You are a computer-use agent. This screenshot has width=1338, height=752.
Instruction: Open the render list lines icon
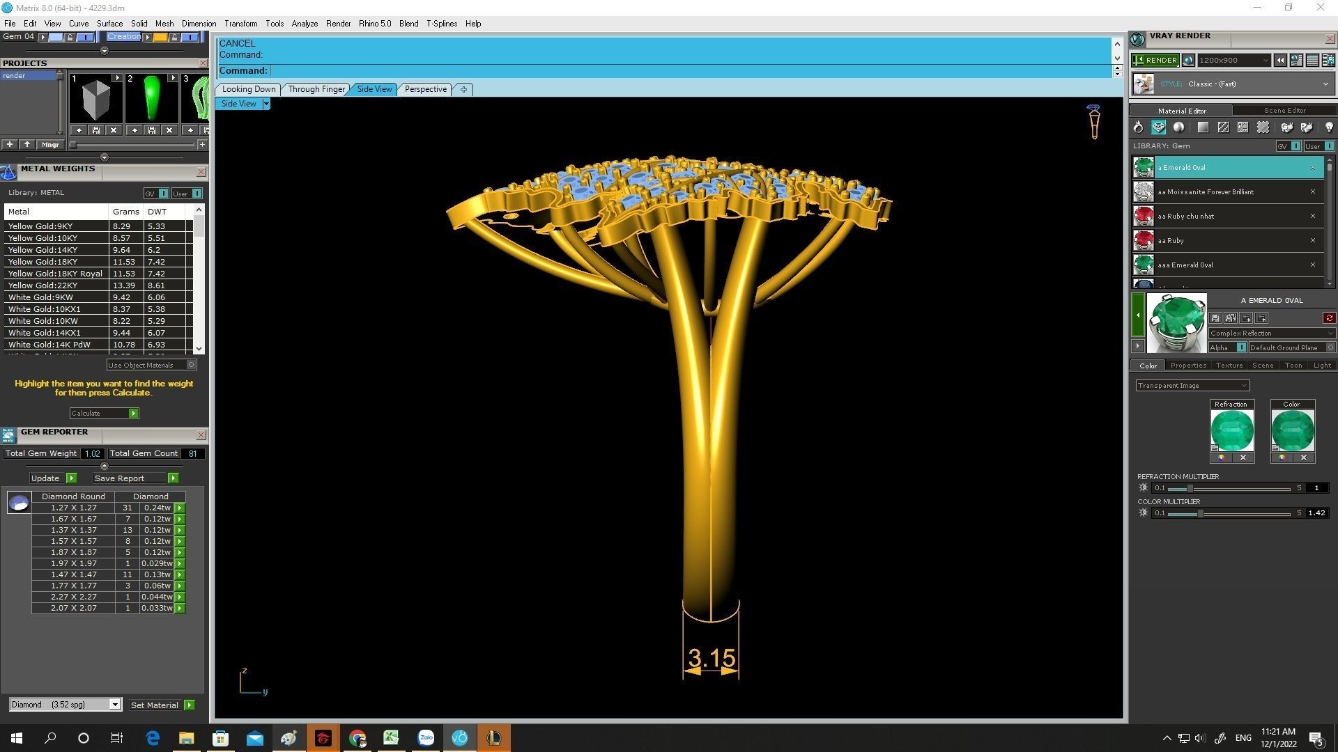coord(1312,61)
